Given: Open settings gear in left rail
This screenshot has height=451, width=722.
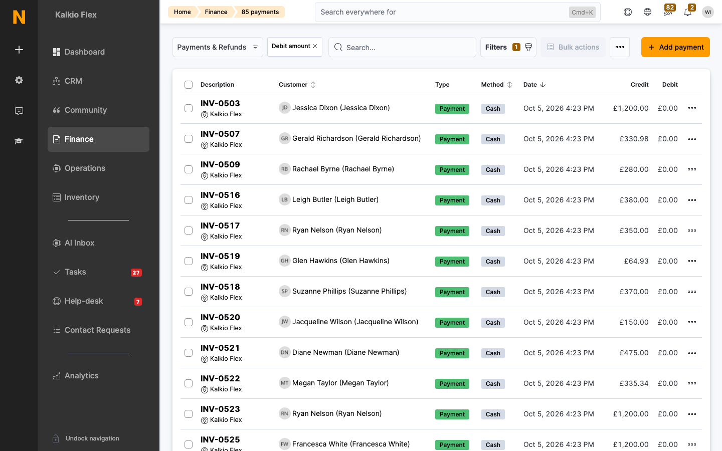Looking at the screenshot, I should pyautogui.click(x=19, y=80).
